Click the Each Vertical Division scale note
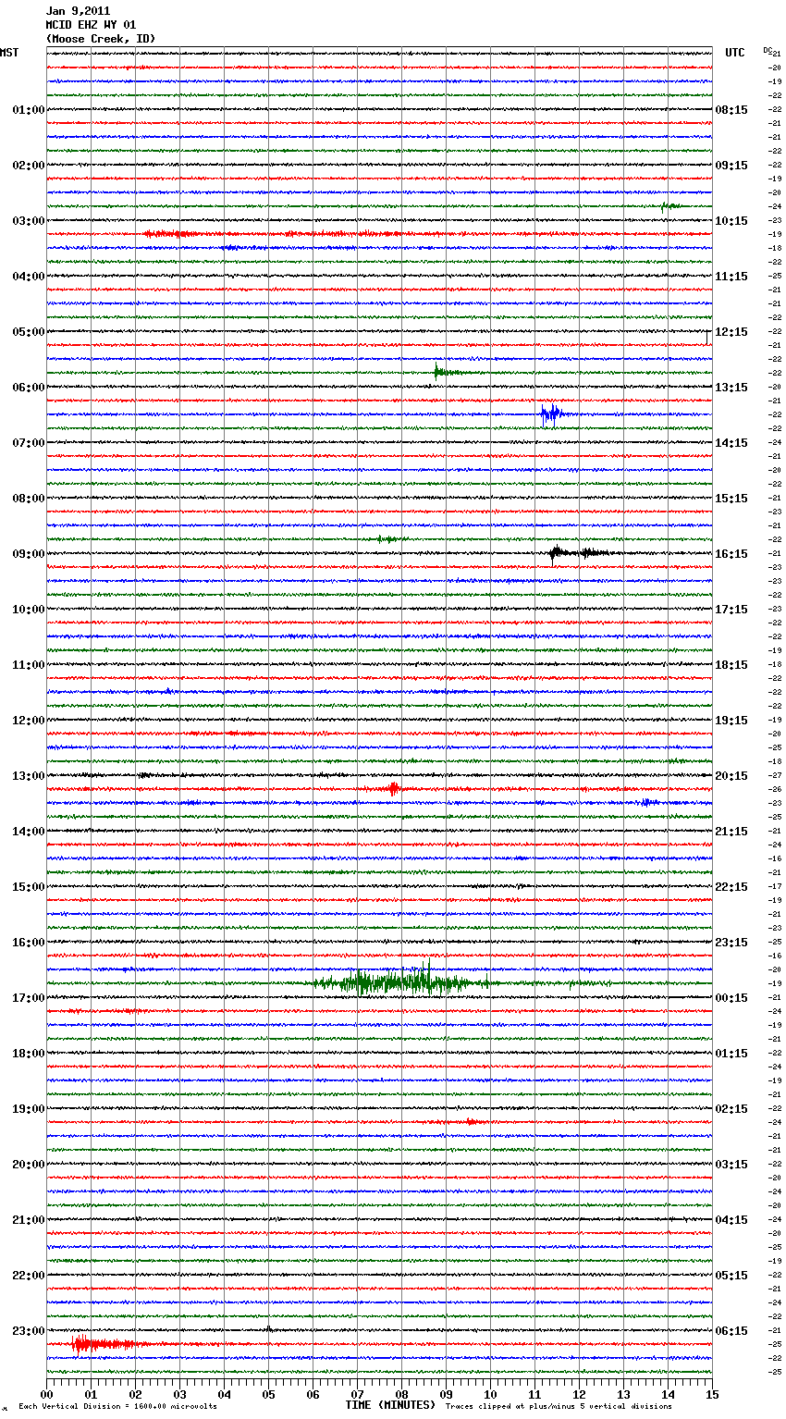The width and height of the screenshot is (786, 1419). tap(117, 1407)
